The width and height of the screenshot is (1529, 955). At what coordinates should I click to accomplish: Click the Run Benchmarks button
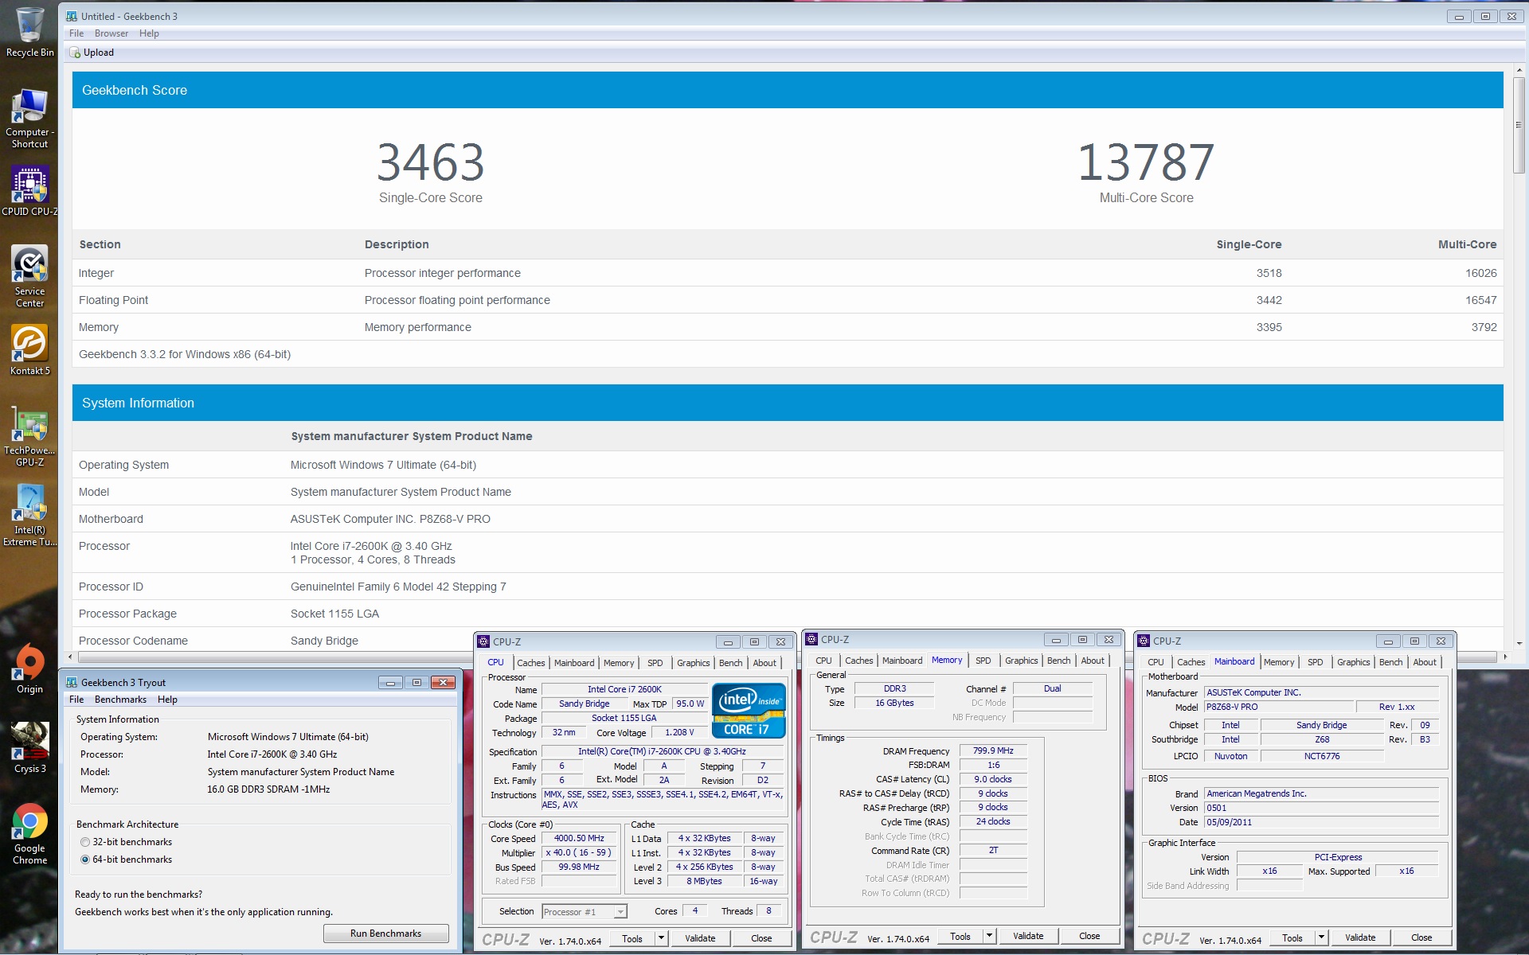(x=386, y=934)
